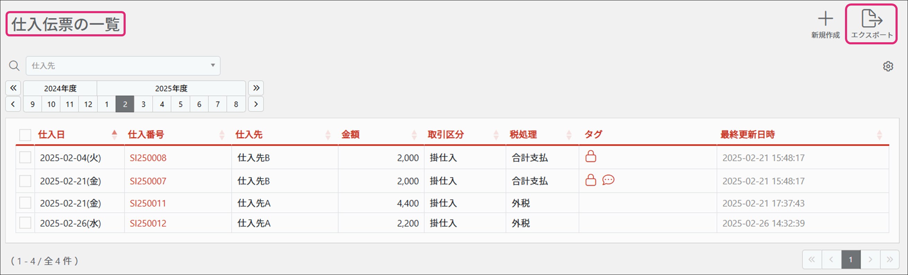Check the box for the SI250008 row
Screen dimensions: 908x275
[25, 158]
